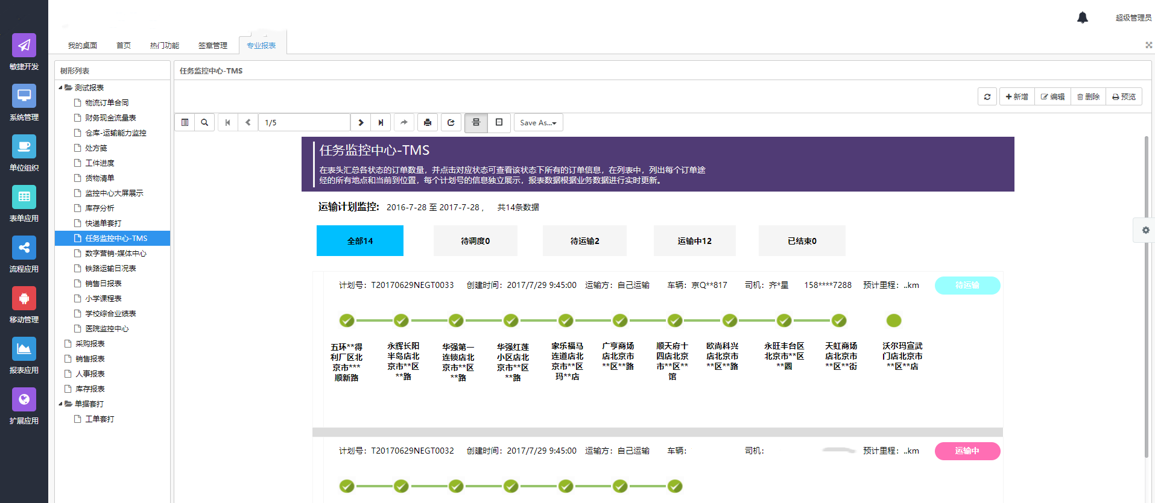Open the settings gear on right edge
Screen dimensions: 1155x503
tap(1145, 230)
